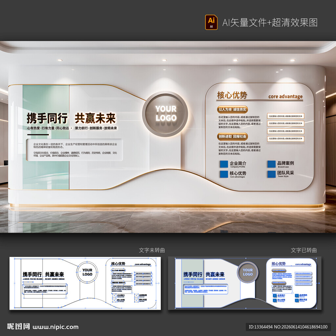The height and width of the screenshot is (336, 336).
Task: Click the 企业文化 description text box
Action: [x=74, y=150]
